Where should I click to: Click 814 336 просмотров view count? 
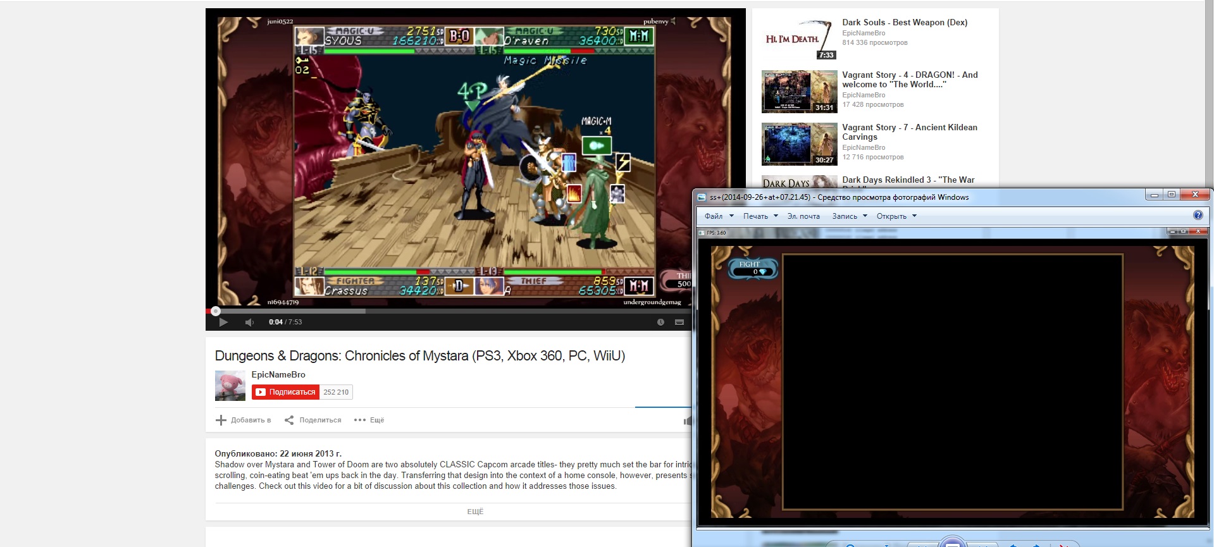point(875,42)
